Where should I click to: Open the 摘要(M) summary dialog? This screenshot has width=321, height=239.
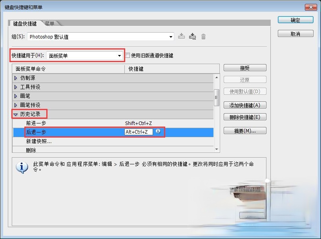245,131
